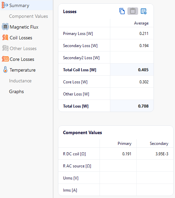Click the Total Loss value 0.708

(143, 106)
